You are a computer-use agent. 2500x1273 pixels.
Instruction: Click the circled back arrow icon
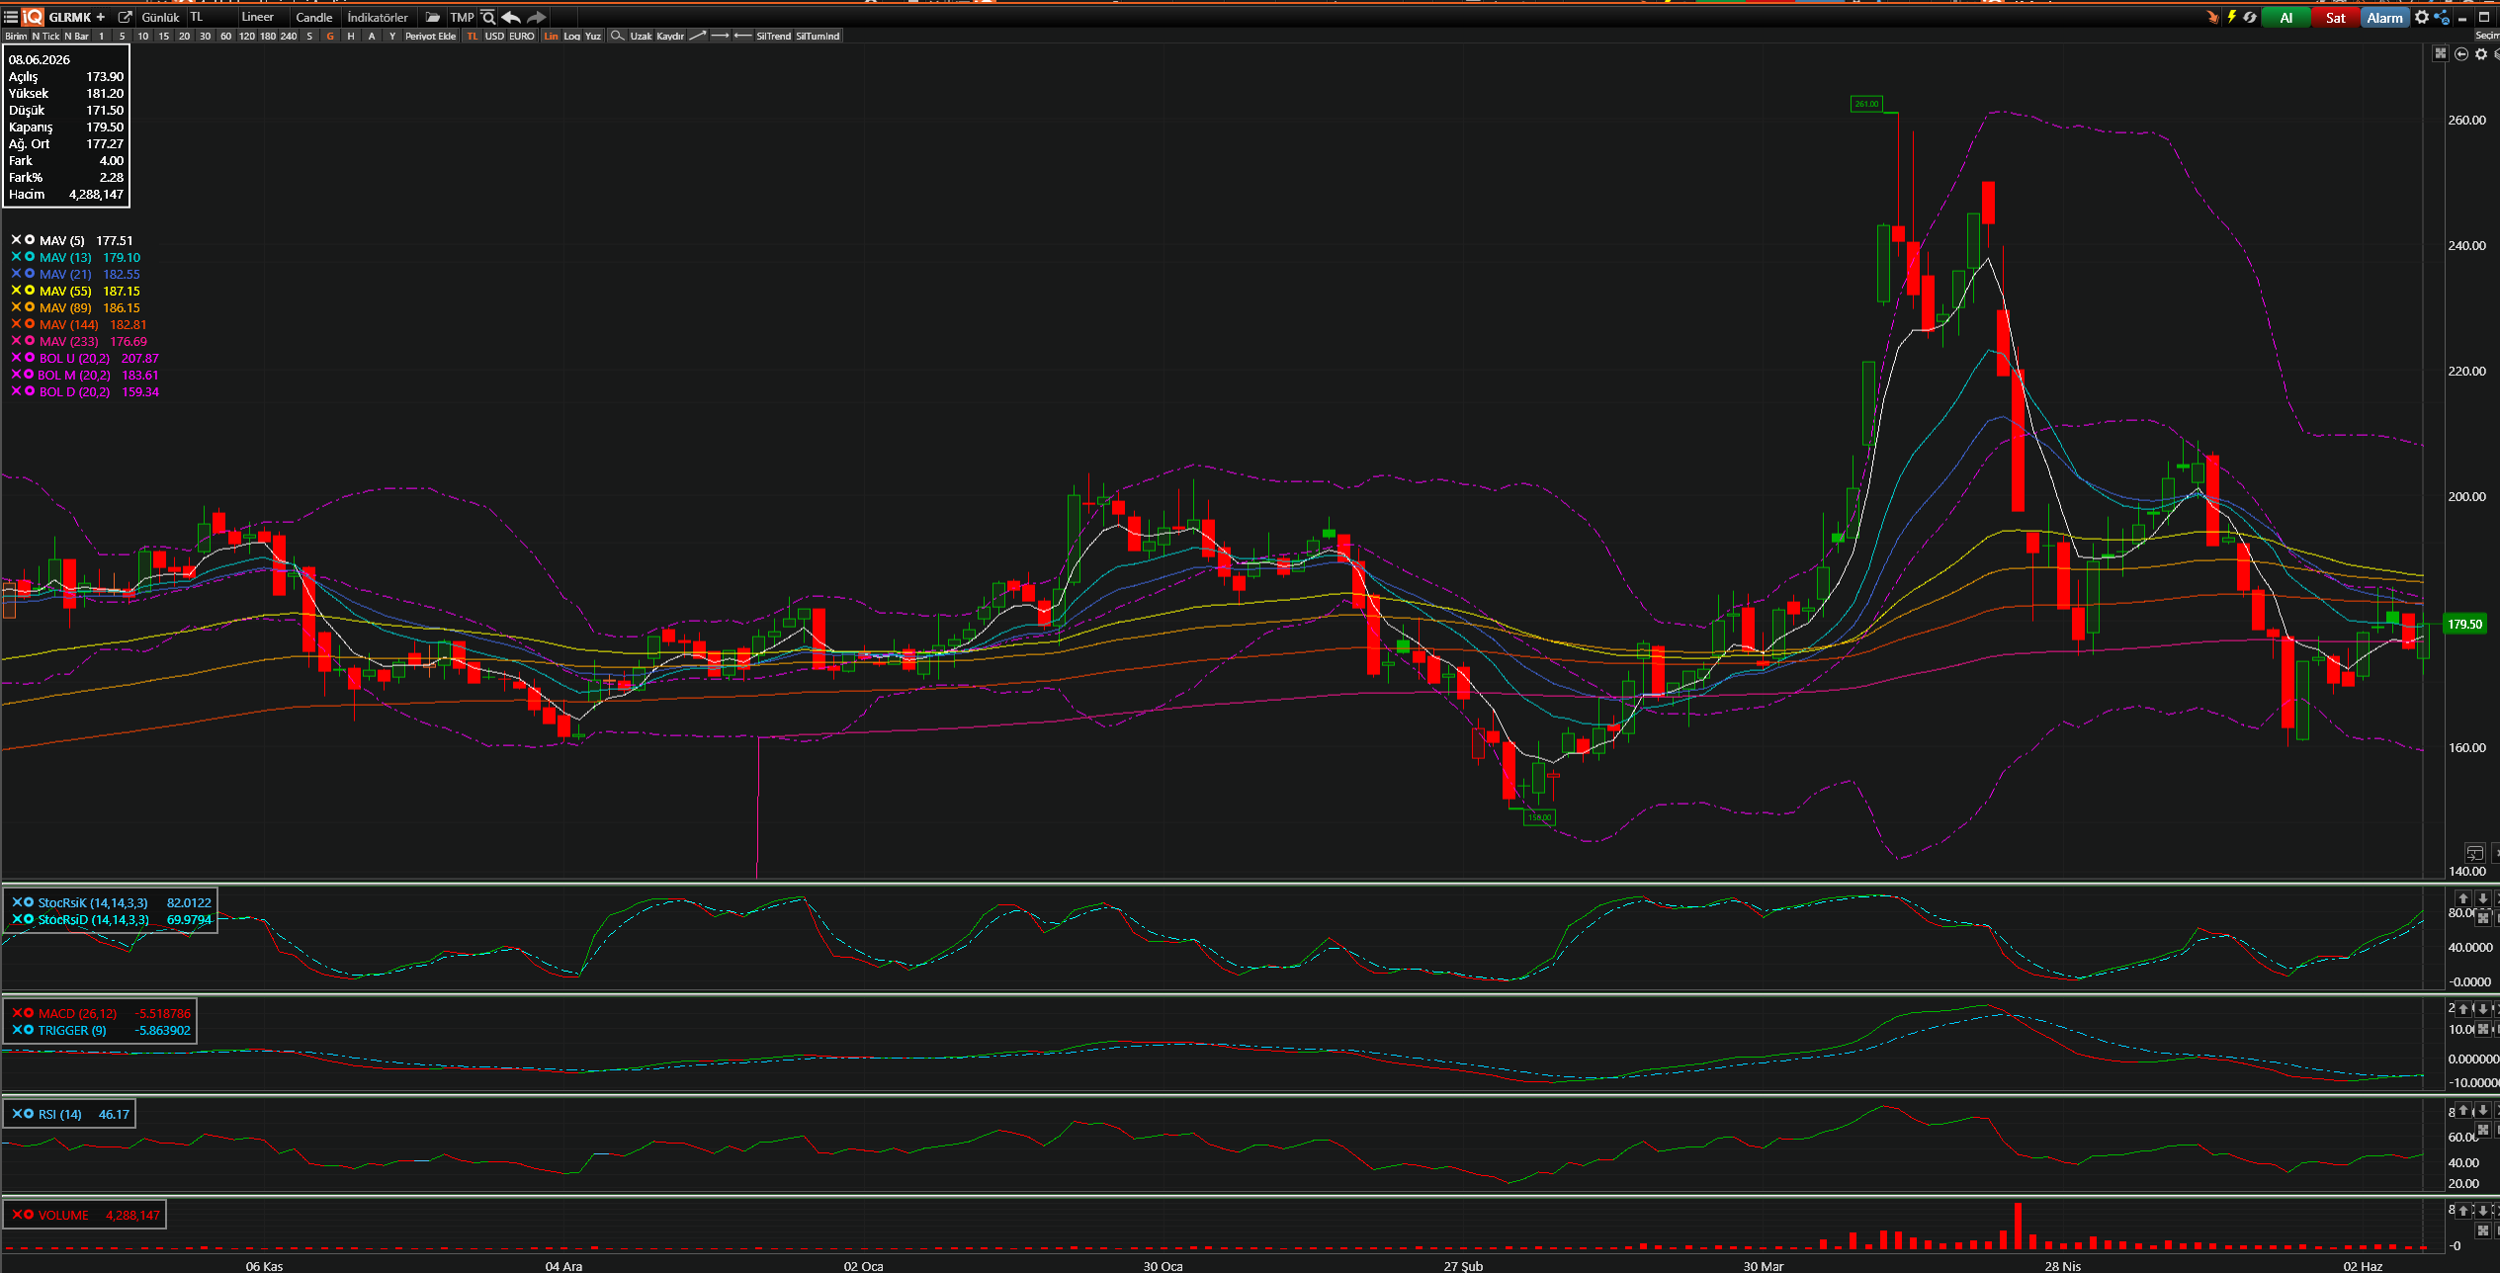point(2461,53)
